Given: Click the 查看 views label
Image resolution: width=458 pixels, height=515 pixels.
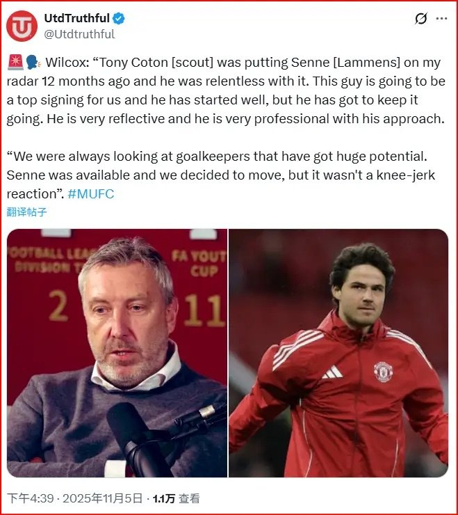Looking at the screenshot, I should pos(189,498).
